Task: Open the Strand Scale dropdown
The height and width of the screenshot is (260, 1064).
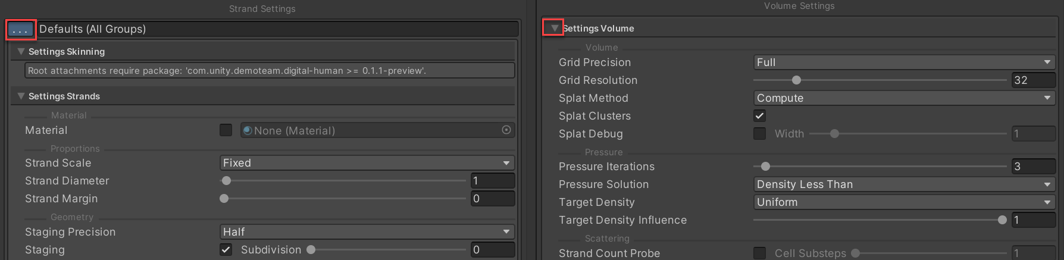Action: tap(367, 163)
